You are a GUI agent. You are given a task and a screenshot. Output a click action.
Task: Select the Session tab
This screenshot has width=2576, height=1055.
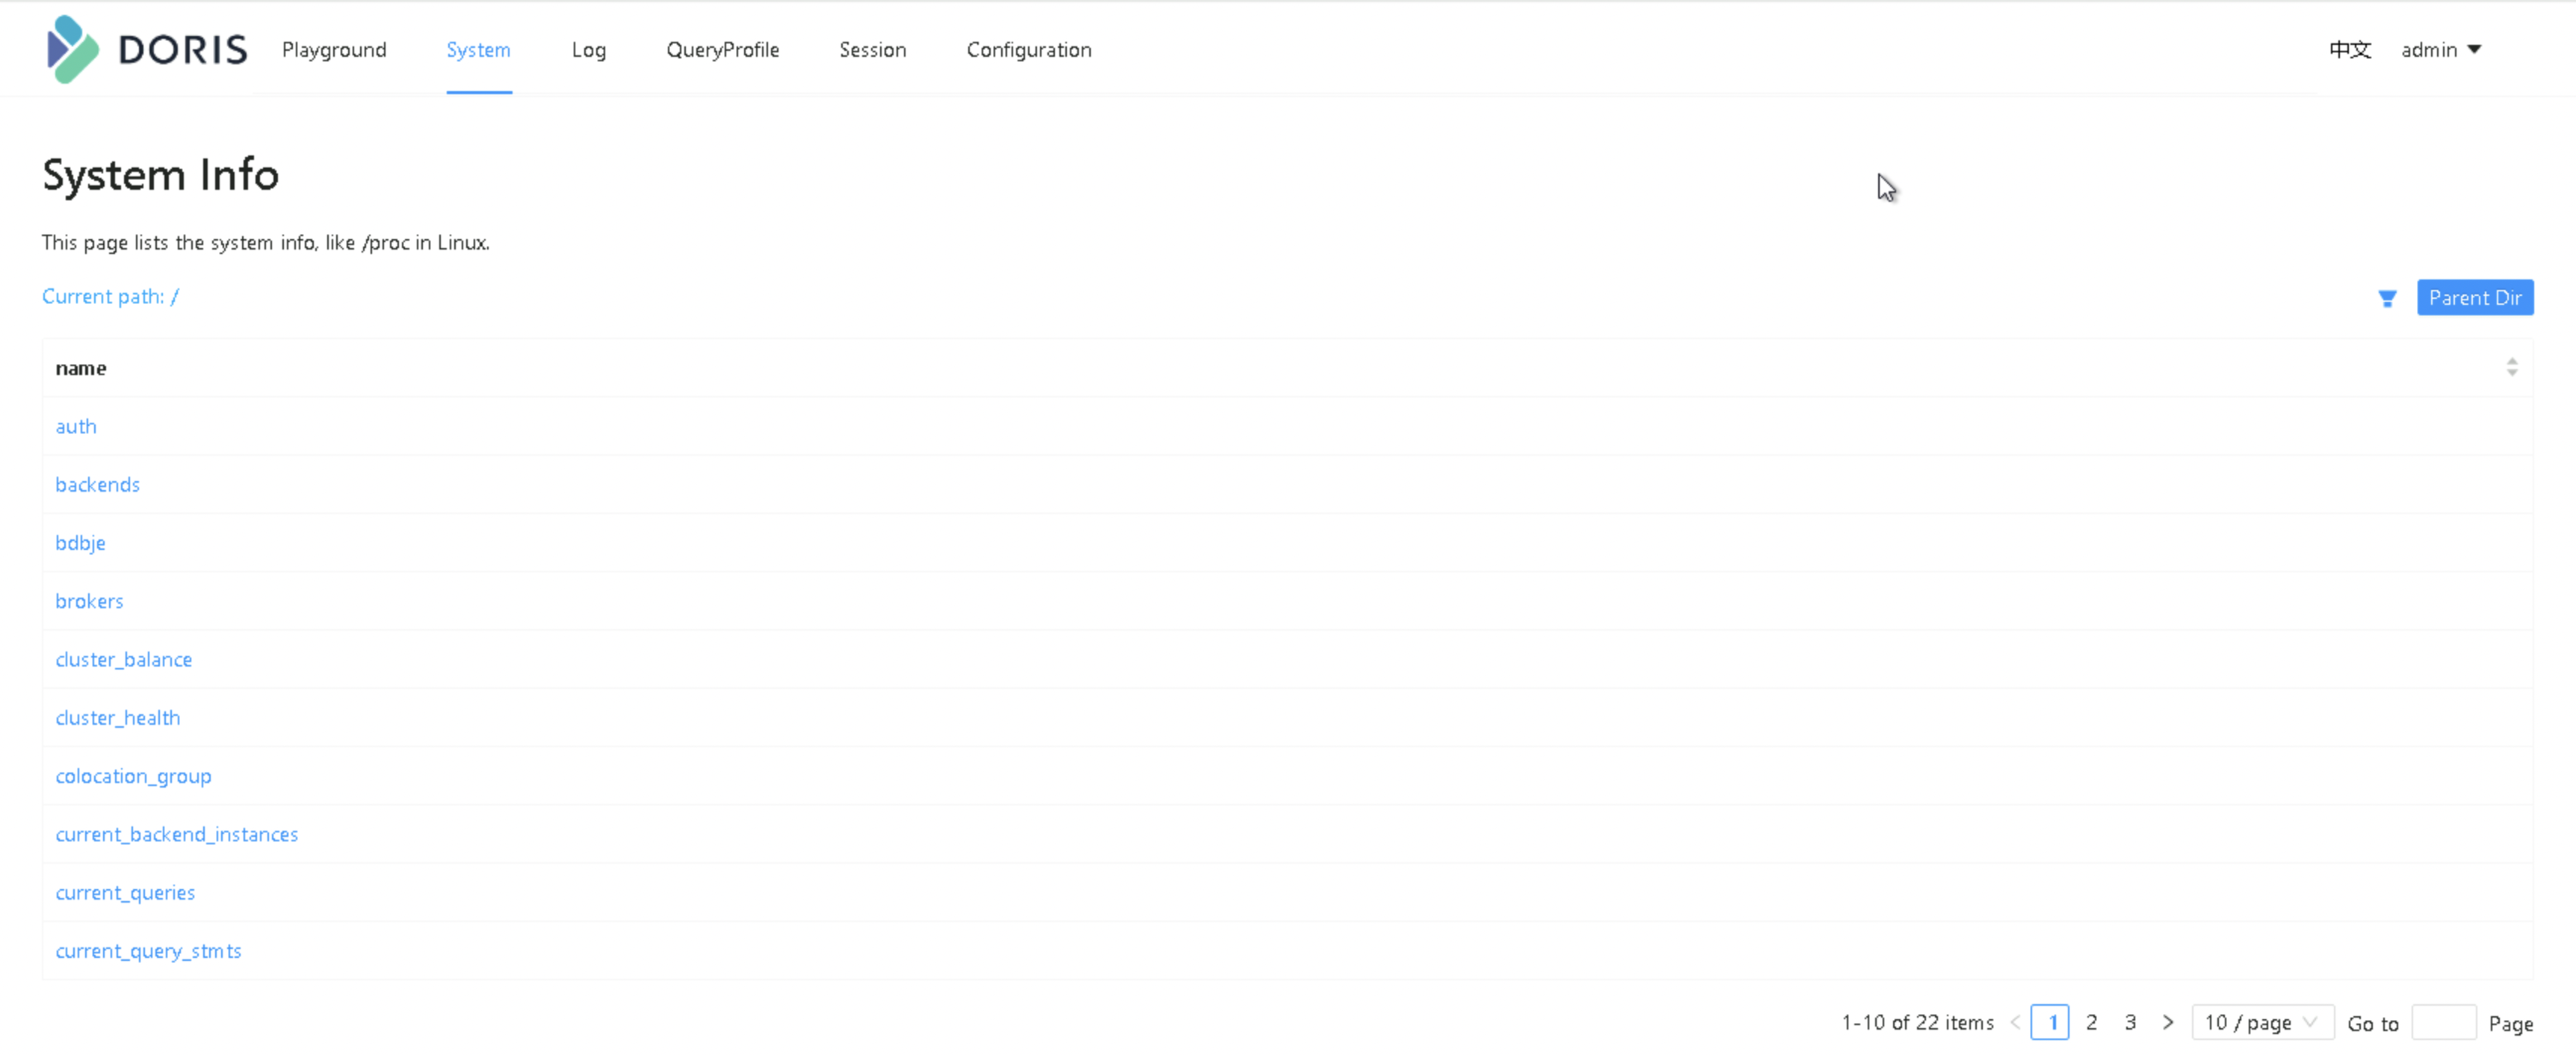click(872, 50)
